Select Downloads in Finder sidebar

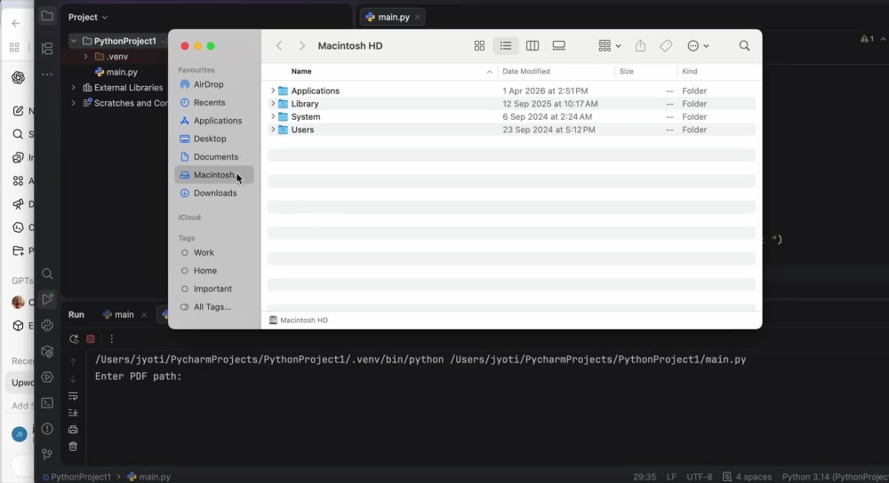point(214,193)
